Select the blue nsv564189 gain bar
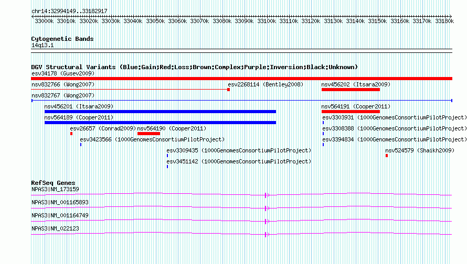This screenshot has width=467, height=264. click(x=160, y=123)
